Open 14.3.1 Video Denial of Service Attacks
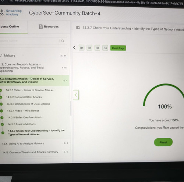Screen dimensions: 184x182 click(x=30, y=90)
